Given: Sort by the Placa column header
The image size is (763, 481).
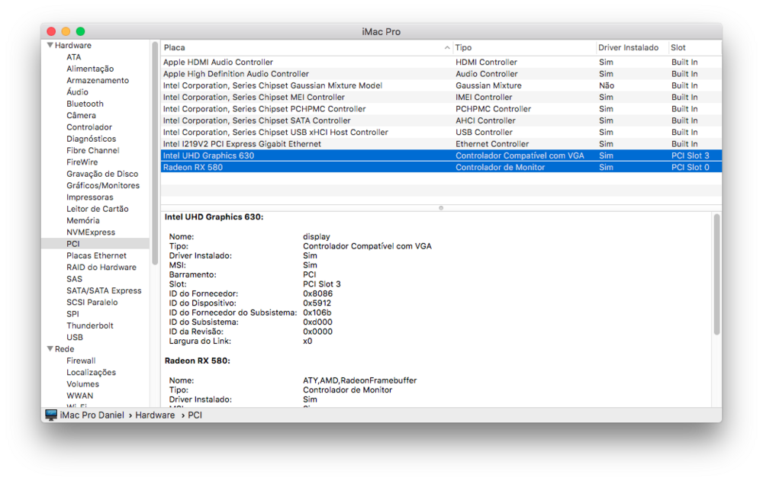Looking at the screenshot, I should (305, 47).
